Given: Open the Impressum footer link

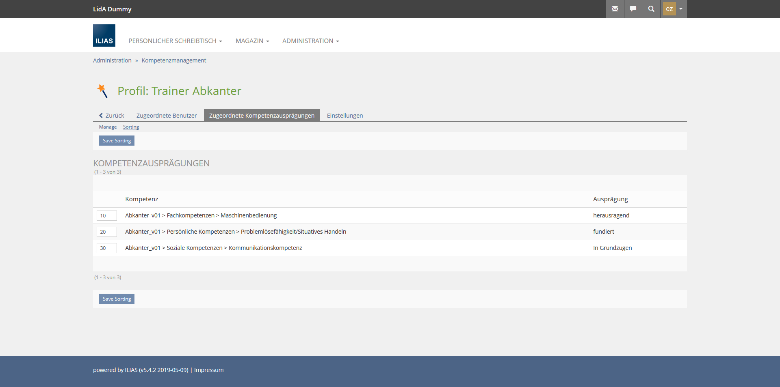Looking at the screenshot, I should 209,370.
